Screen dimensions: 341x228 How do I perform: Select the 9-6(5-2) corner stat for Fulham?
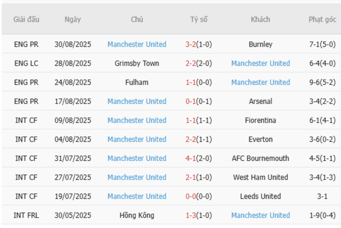(322, 82)
